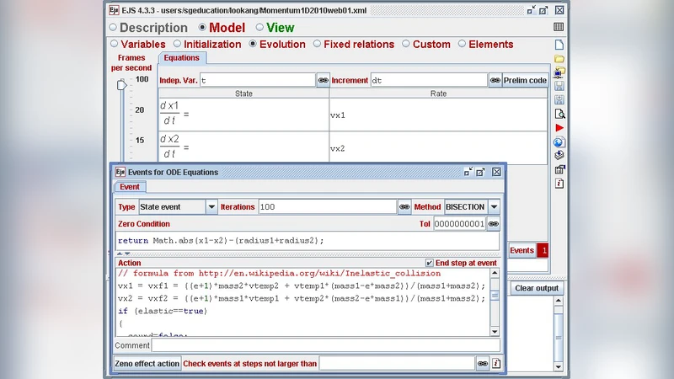Screen dimensions: 674x379
Task: Click the link icon next to Iterations field
Action: coord(404,206)
